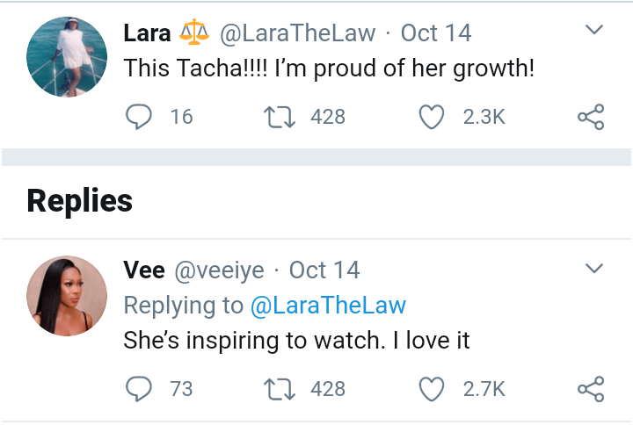Click the @veeiye handle
The height and width of the screenshot is (425, 633).
coord(220,270)
